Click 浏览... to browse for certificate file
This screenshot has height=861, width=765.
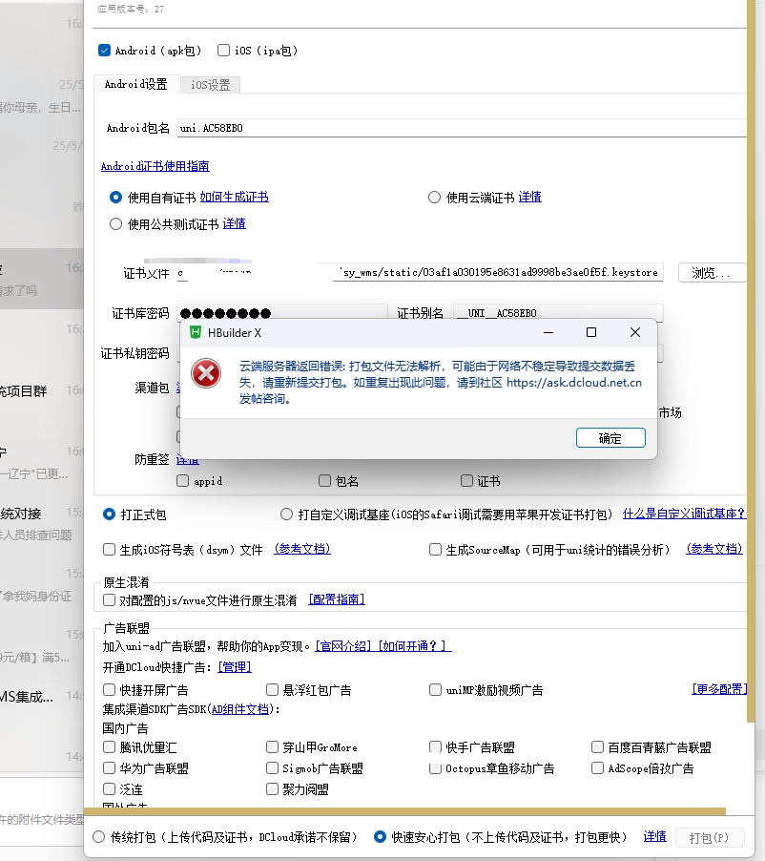pos(712,273)
